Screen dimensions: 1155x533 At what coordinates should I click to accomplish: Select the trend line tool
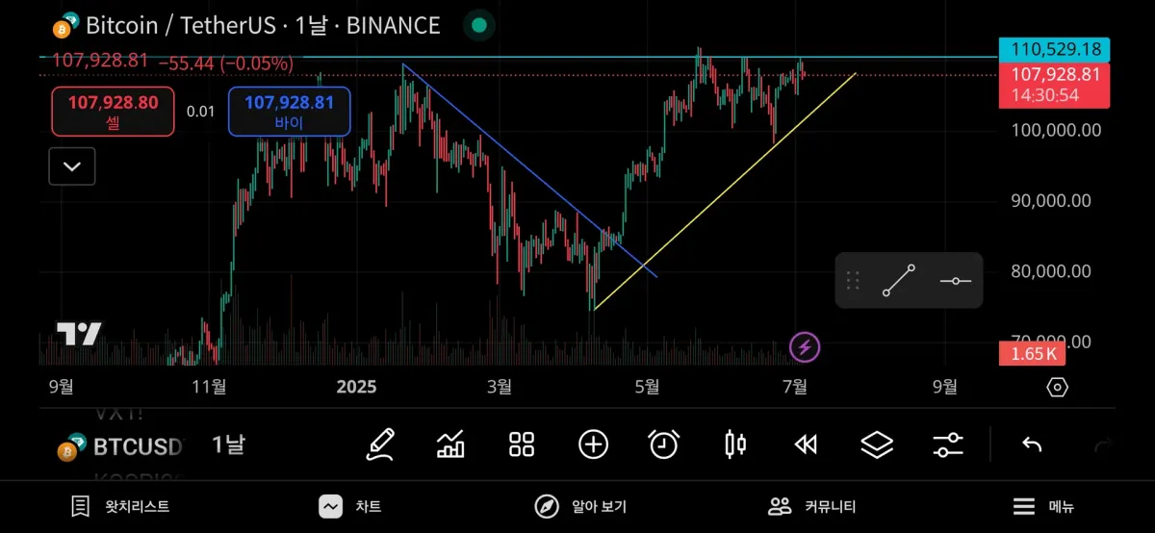click(899, 280)
